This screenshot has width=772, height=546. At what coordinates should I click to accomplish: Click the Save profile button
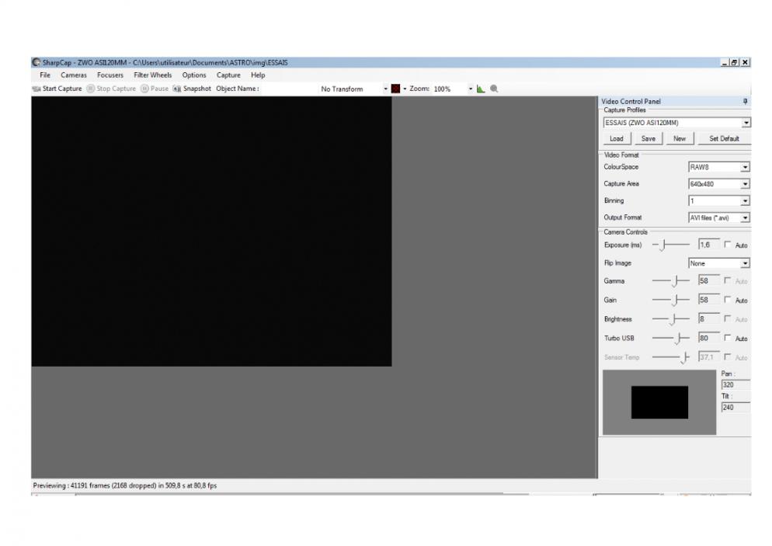click(x=648, y=139)
